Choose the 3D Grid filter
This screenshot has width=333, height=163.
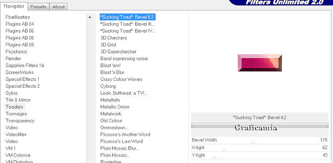pyautogui.click(x=108, y=45)
